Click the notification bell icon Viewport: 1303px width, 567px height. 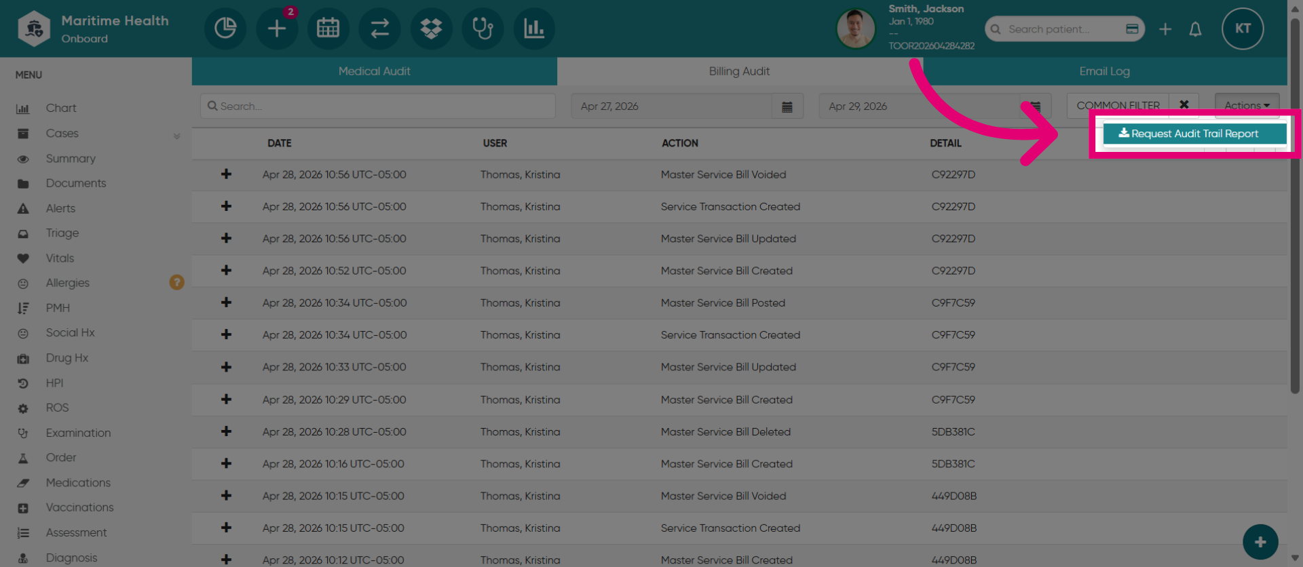click(1195, 29)
